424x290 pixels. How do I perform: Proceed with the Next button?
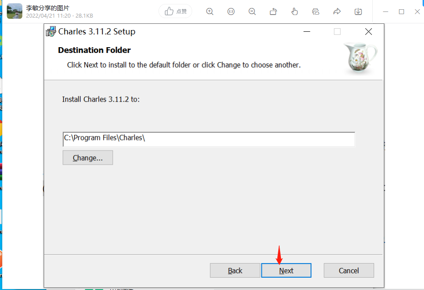[x=286, y=270]
